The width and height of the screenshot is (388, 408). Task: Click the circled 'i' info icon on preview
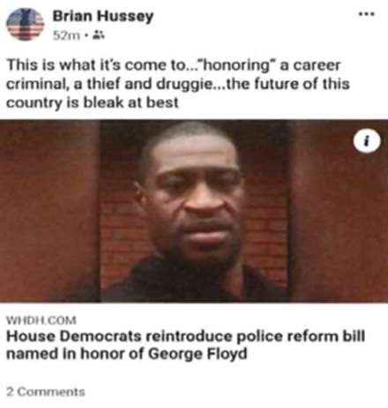coord(367,140)
